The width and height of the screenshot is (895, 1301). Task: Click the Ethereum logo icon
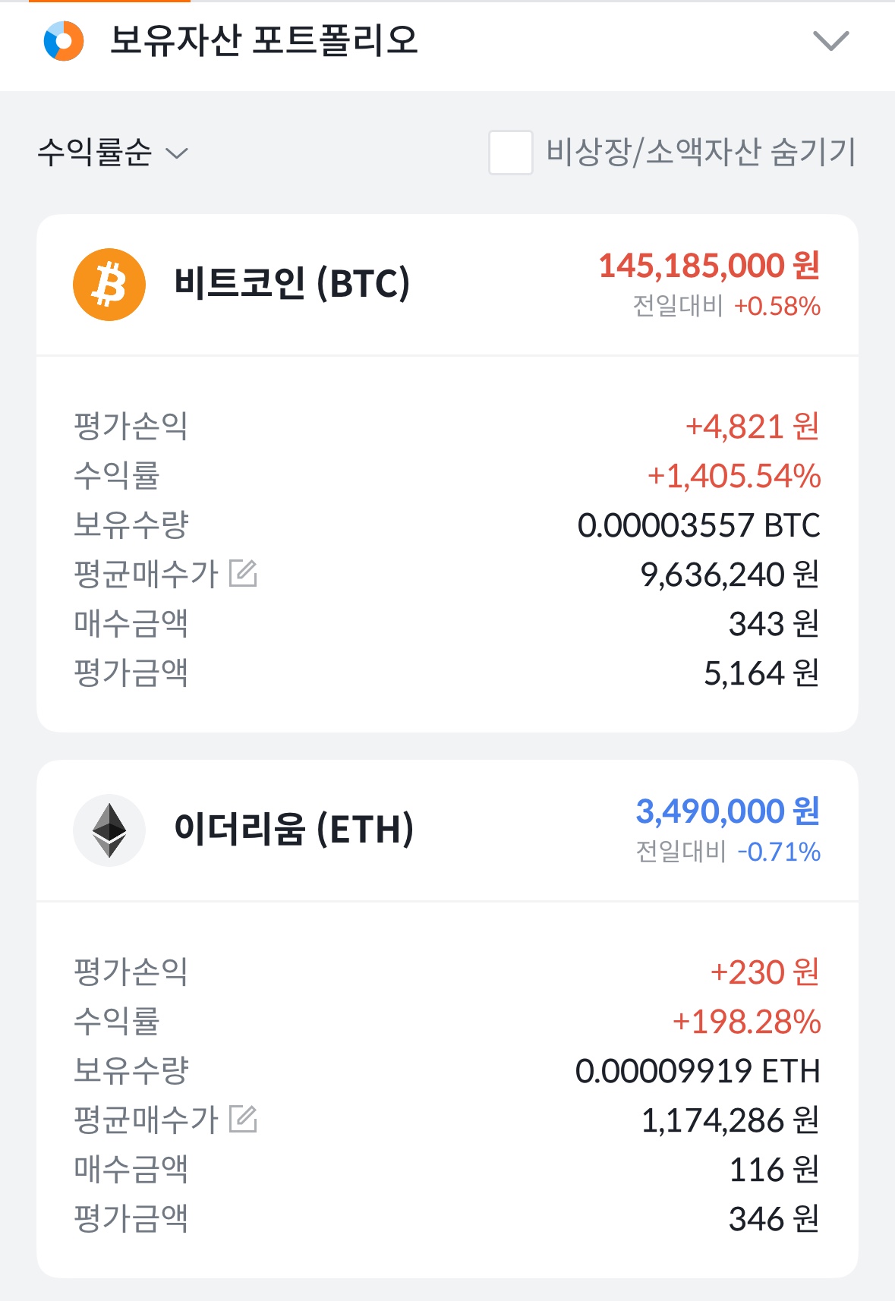tap(109, 830)
